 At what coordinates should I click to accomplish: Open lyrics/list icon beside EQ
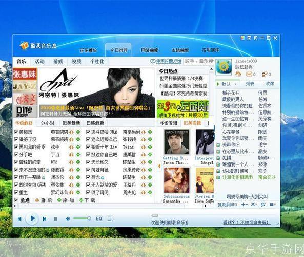109,218
